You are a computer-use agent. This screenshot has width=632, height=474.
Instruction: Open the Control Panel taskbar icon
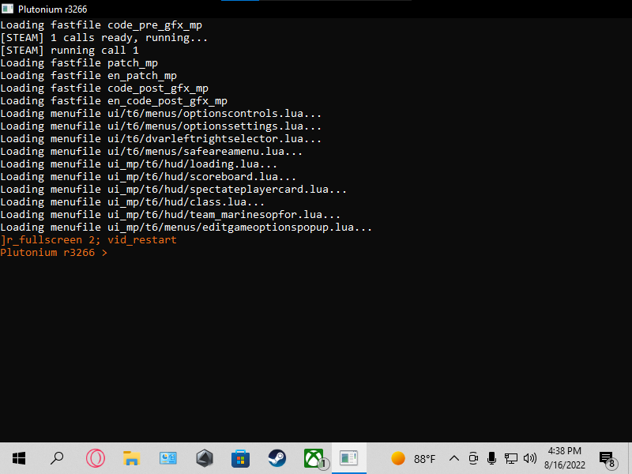[168, 458]
